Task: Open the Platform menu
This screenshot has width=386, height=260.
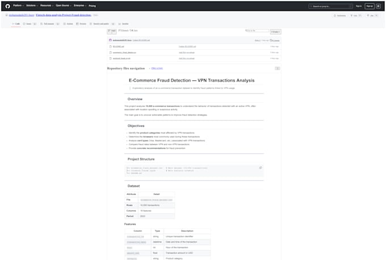Action: pos(18,6)
